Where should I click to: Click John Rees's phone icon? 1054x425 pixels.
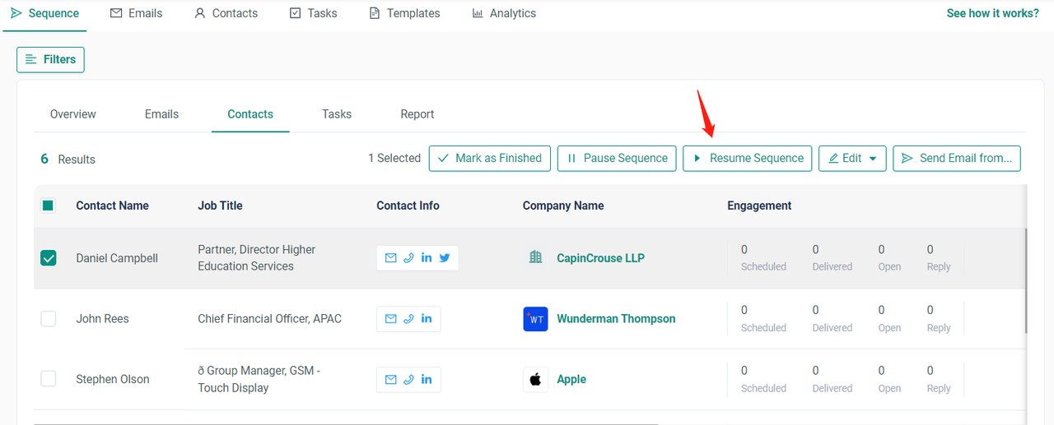click(408, 319)
